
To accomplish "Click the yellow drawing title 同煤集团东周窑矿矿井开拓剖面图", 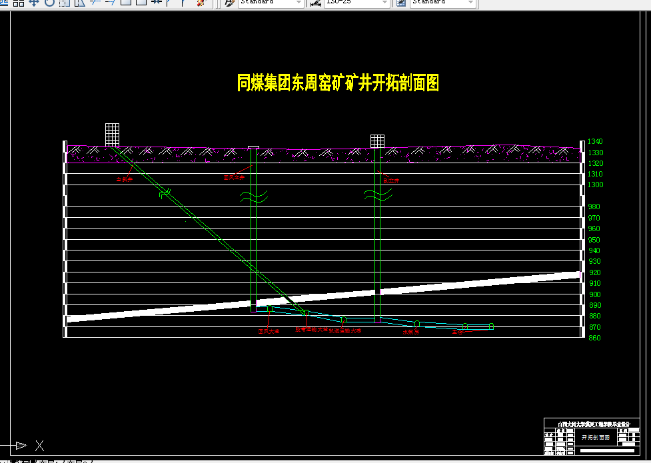I will [338, 83].
